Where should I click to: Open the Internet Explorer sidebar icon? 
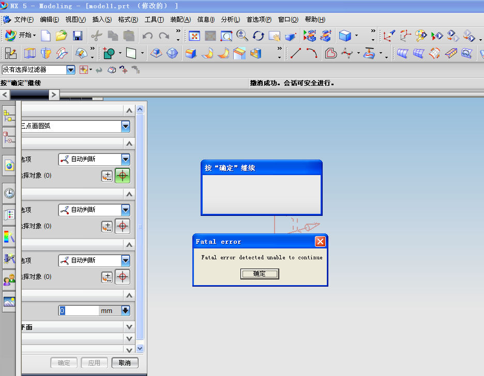pyautogui.click(x=9, y=165)
